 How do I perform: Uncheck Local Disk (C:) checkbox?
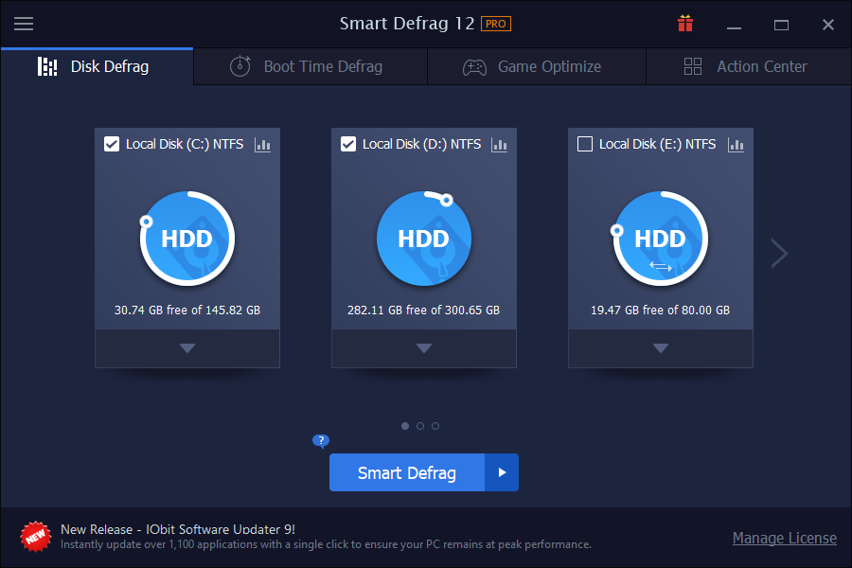pos(112,144)
